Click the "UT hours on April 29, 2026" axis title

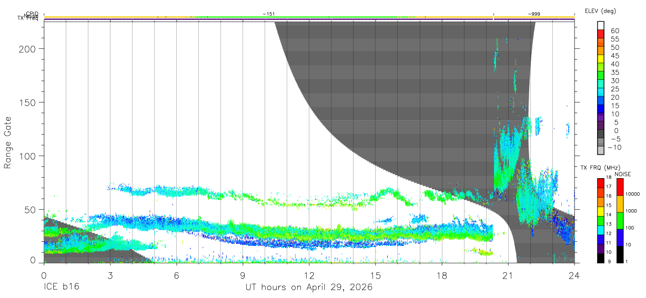(309, 287)
